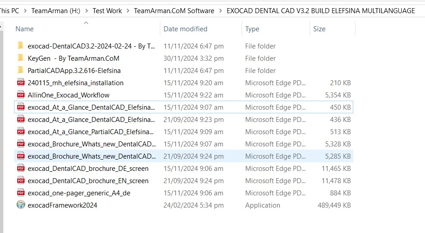Select the exocad-DentalCAD3.2-2024-02-24 folder icon

(20, 46)
